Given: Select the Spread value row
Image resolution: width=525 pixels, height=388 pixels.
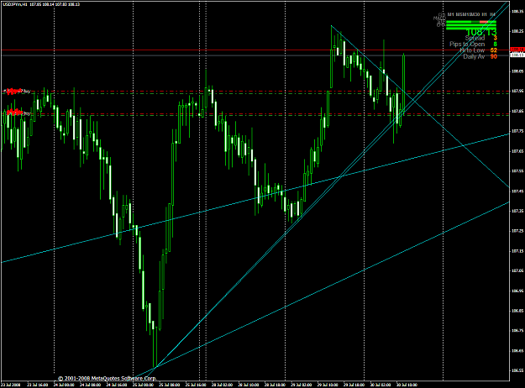Looking at the screenshot, I should click(x=481, y=38).
